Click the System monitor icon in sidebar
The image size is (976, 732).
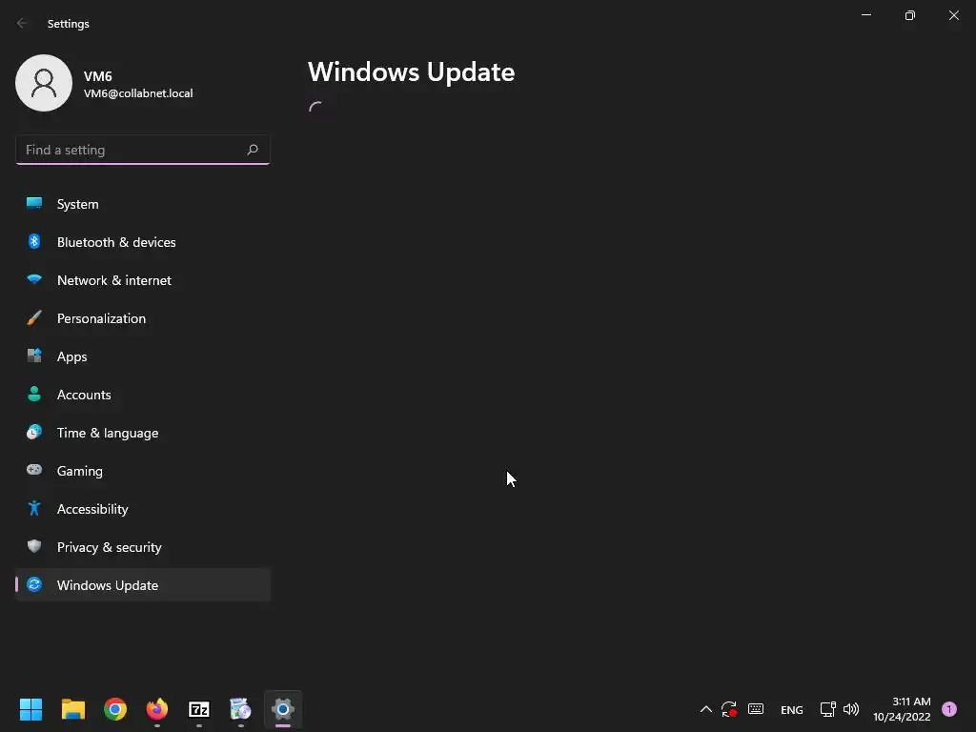[34, 204]
